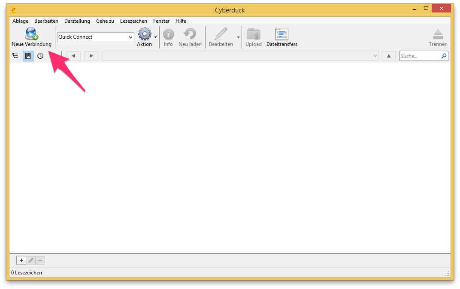
Task: Open the Darstellung menu
Action: pyautogui.click(x=77, y=21)
